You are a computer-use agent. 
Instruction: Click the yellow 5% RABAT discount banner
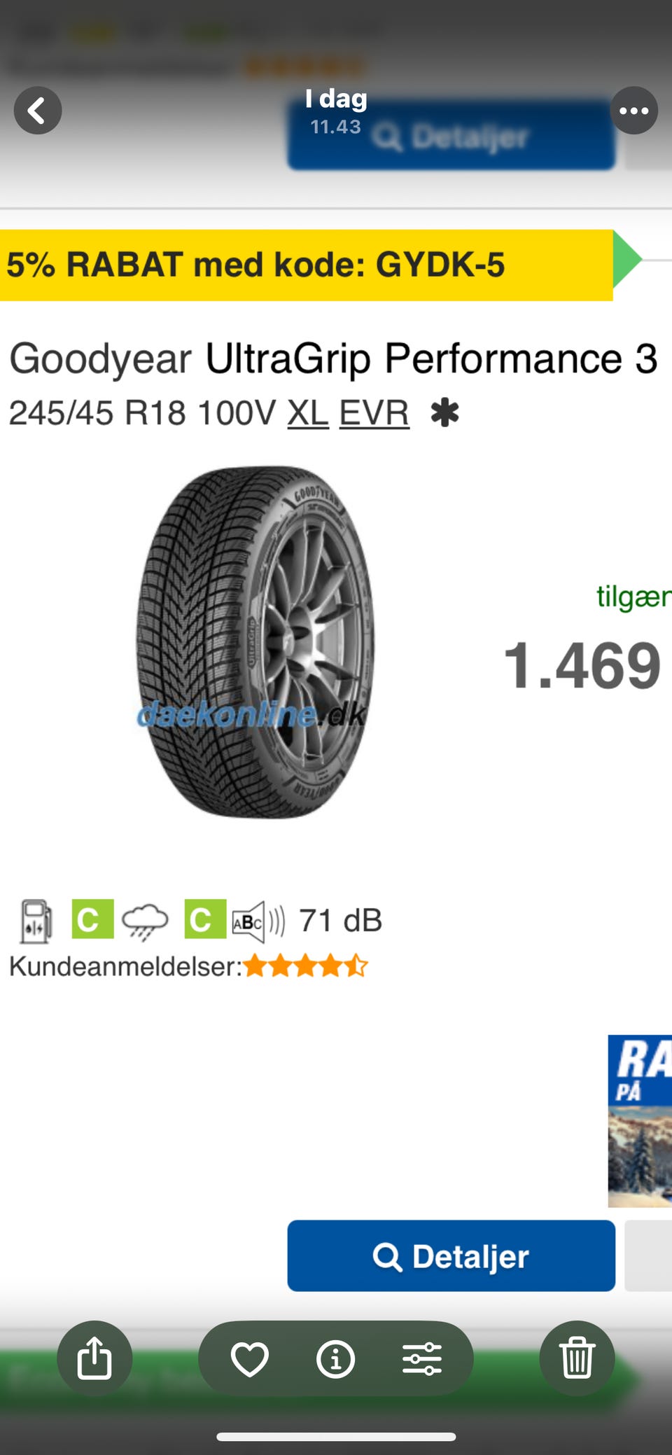pos(307,265)
